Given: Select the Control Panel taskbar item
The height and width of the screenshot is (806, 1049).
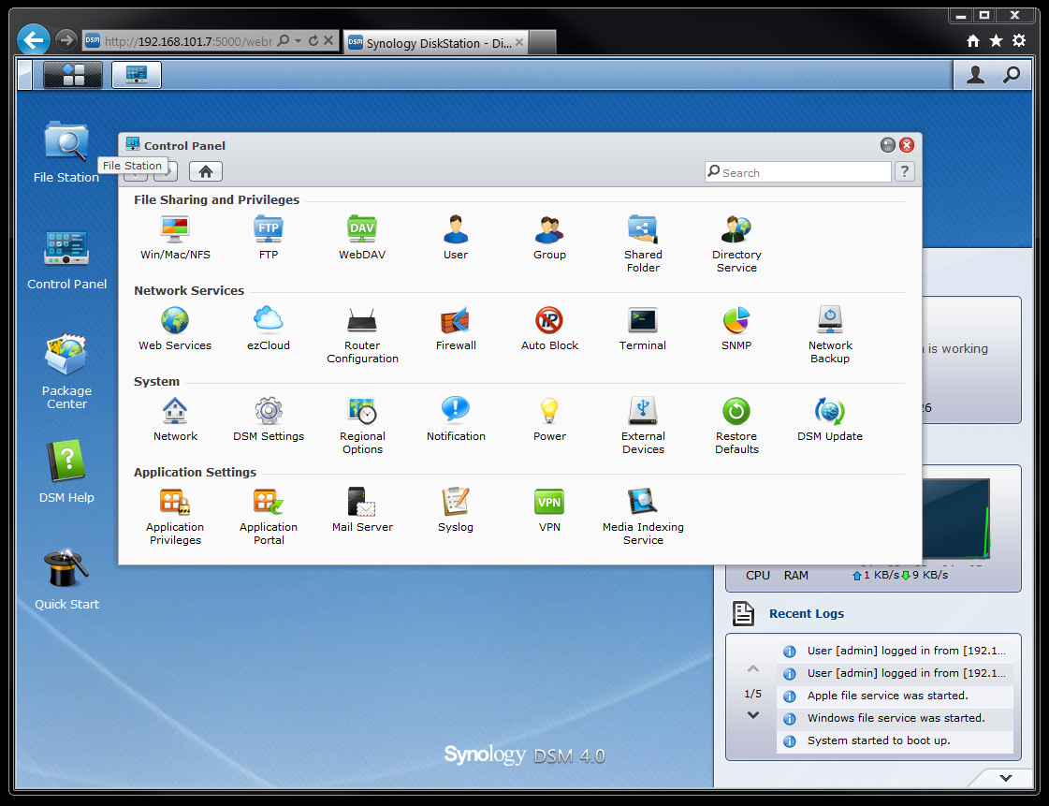Looking at the screenshot, I should click(137, 74).
